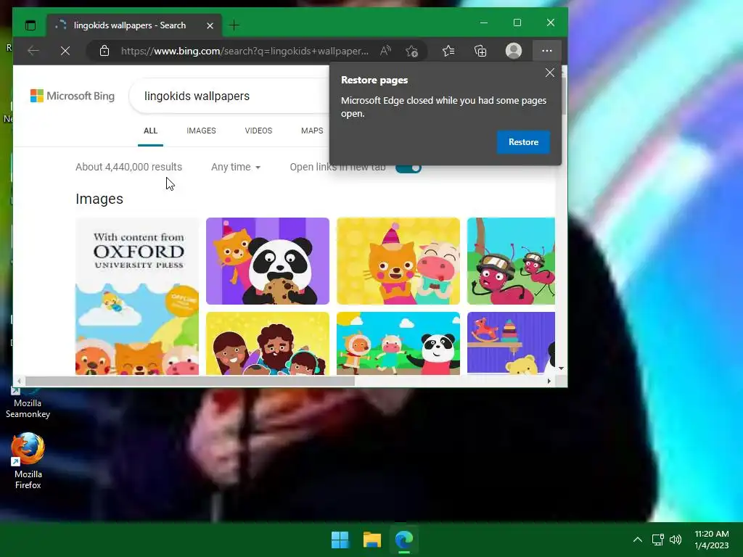Click the scroll left arrow
The width and height of the screenshot is (743, 557).
click(x=19, y=381)
